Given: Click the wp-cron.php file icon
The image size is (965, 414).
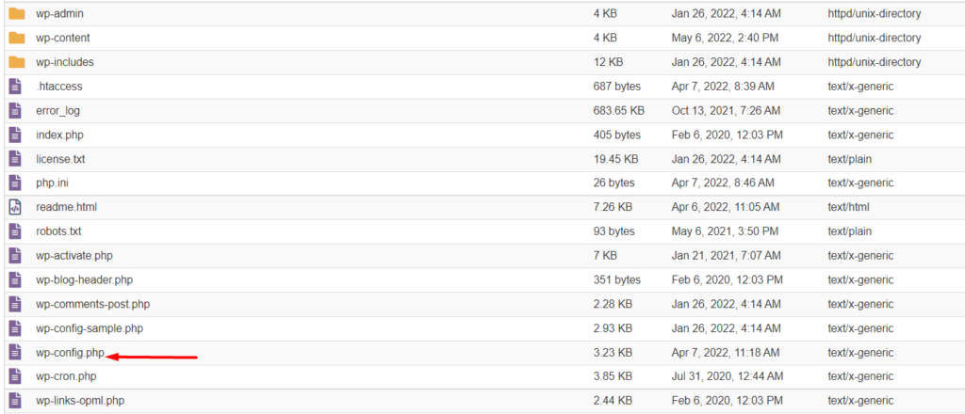Looking at the screenshot, I should [x=14, y=376].
